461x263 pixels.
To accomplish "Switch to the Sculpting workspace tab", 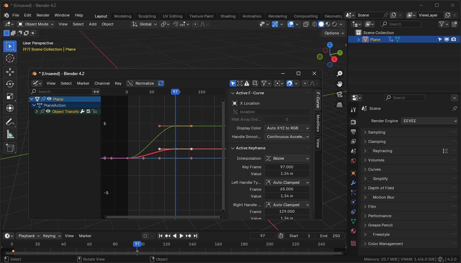I will point(147,16).
